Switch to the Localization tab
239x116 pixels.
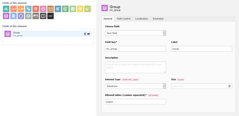click(141, 18)
